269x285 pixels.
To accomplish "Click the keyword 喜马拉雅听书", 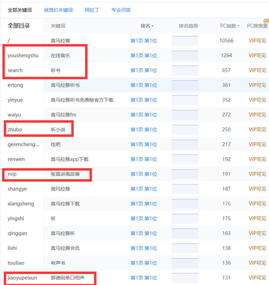I will [65, 85].
